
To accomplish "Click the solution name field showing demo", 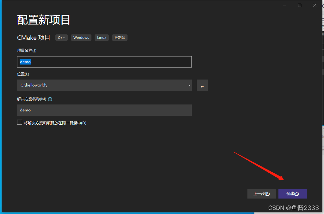I will (x=104, y=110).
